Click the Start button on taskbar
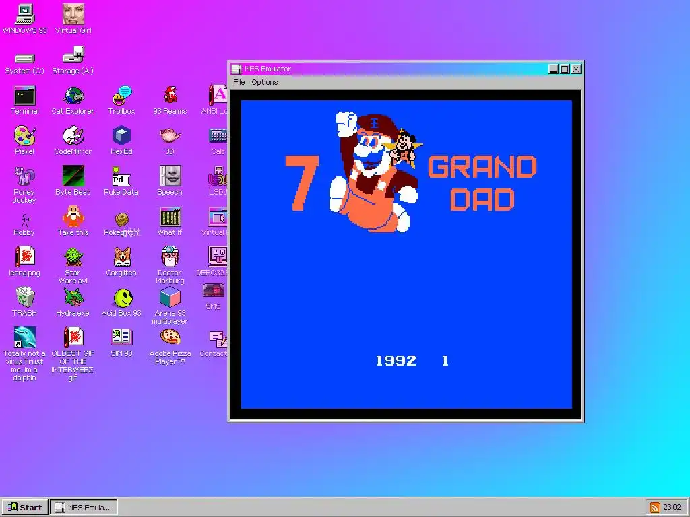This screenshot has width=690, height=517. pos(25,508)
